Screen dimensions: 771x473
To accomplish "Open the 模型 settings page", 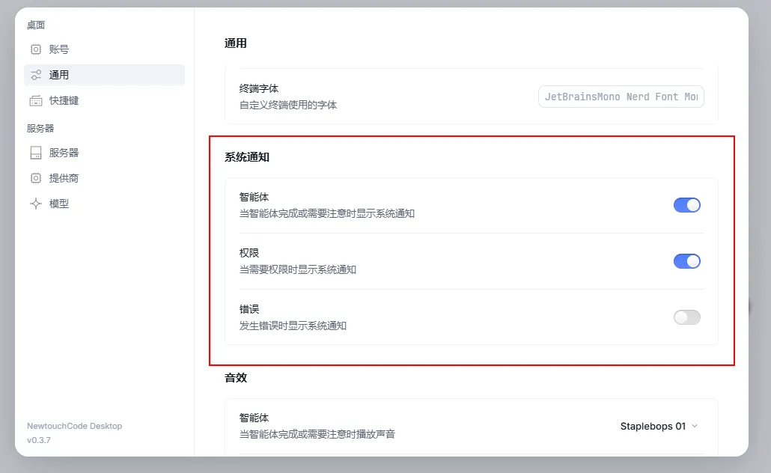I will pos(104,204).
